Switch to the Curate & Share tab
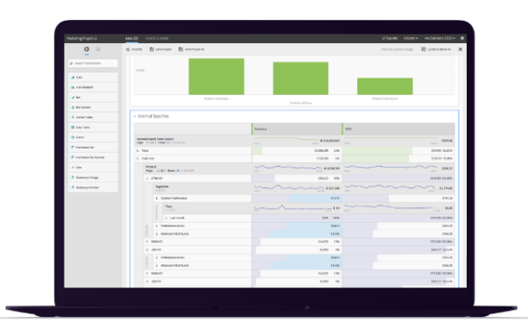528x329 pixels. (x=156, y=39)
